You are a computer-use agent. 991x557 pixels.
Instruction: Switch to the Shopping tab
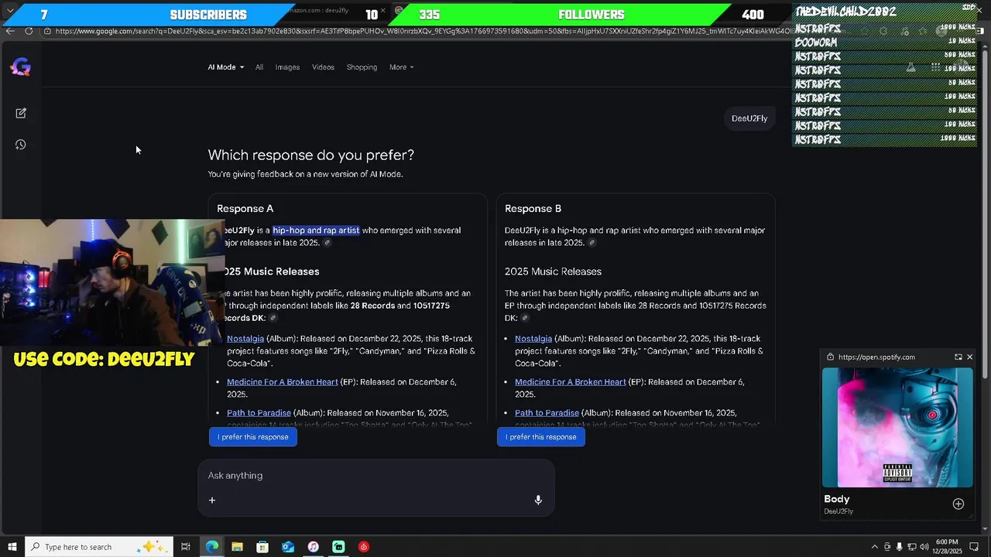point(362,67)
